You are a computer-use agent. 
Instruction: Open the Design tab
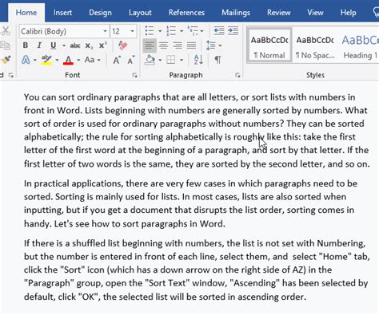100,13
